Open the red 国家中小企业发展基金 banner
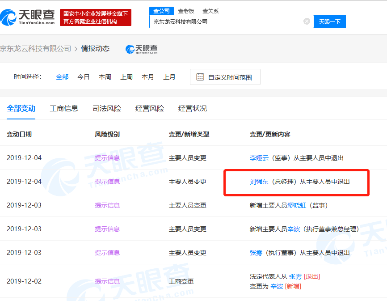387x301 pixels. 96,17
